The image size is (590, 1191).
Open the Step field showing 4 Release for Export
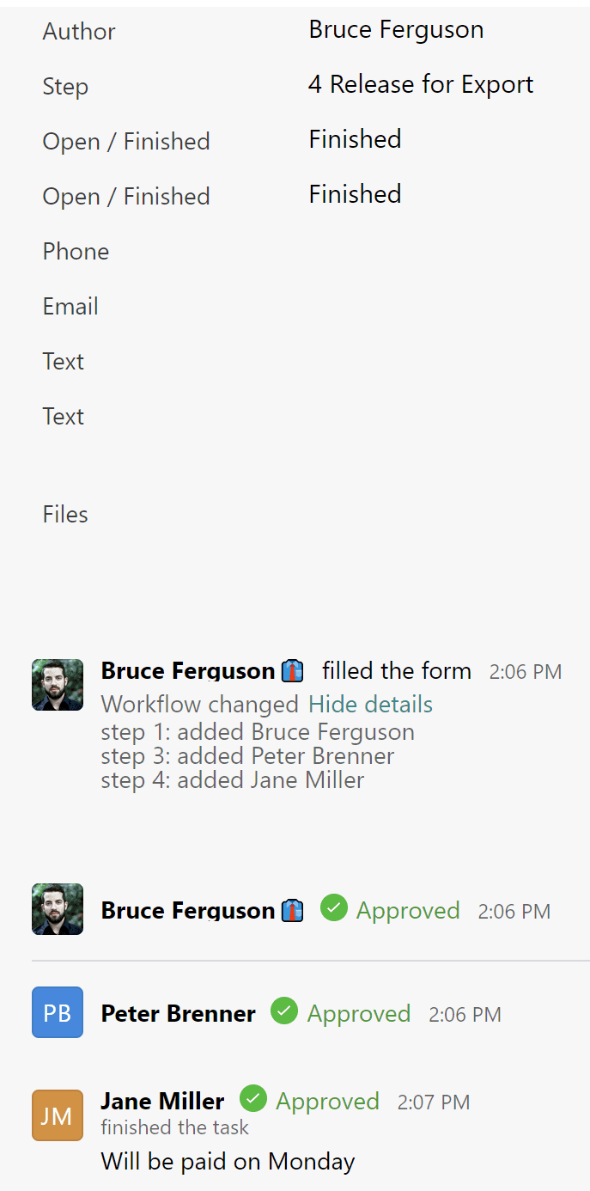[421, 84]
